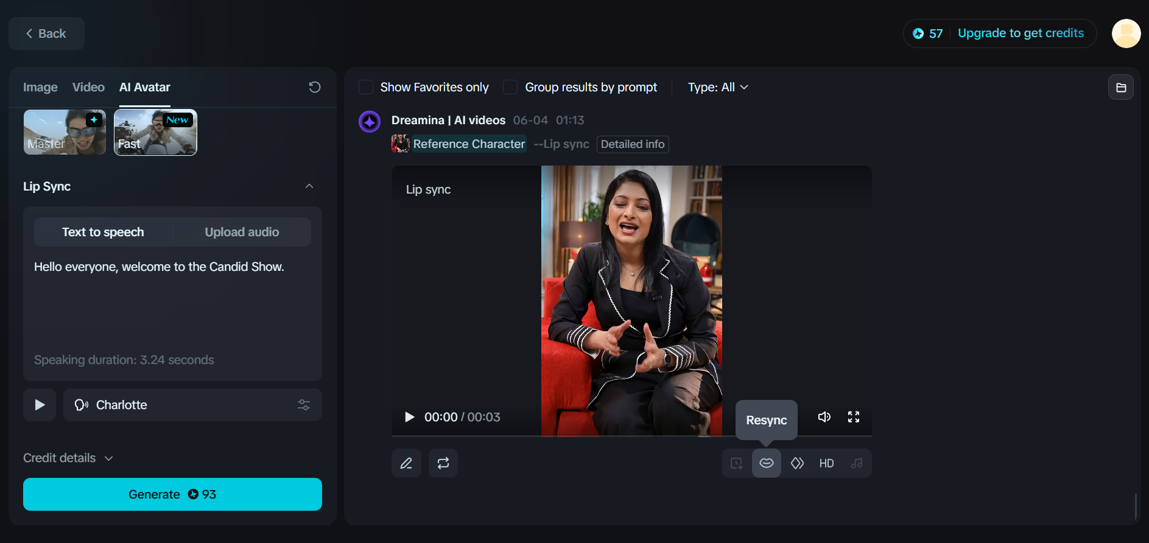Click the Generate button

point(172,494)
